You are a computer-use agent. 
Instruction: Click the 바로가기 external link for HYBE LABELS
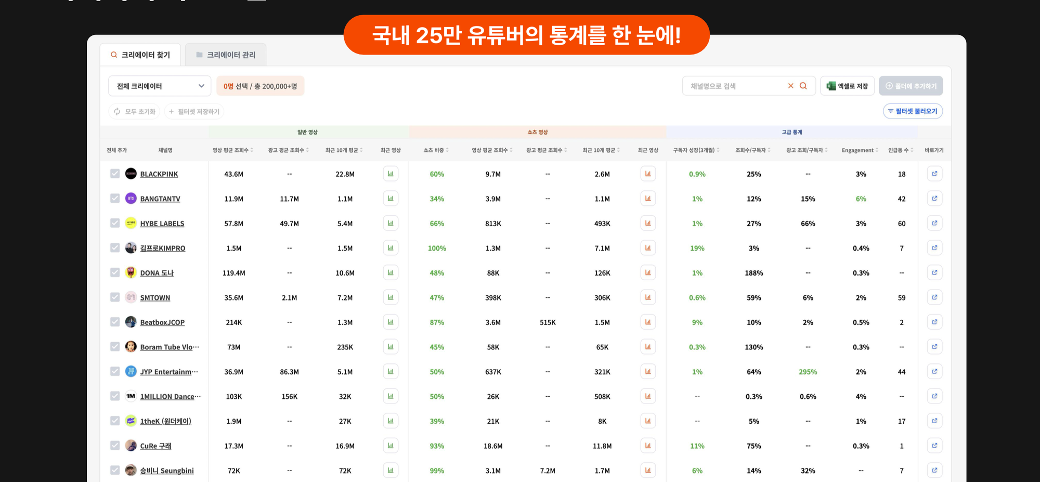coord(934,223)
